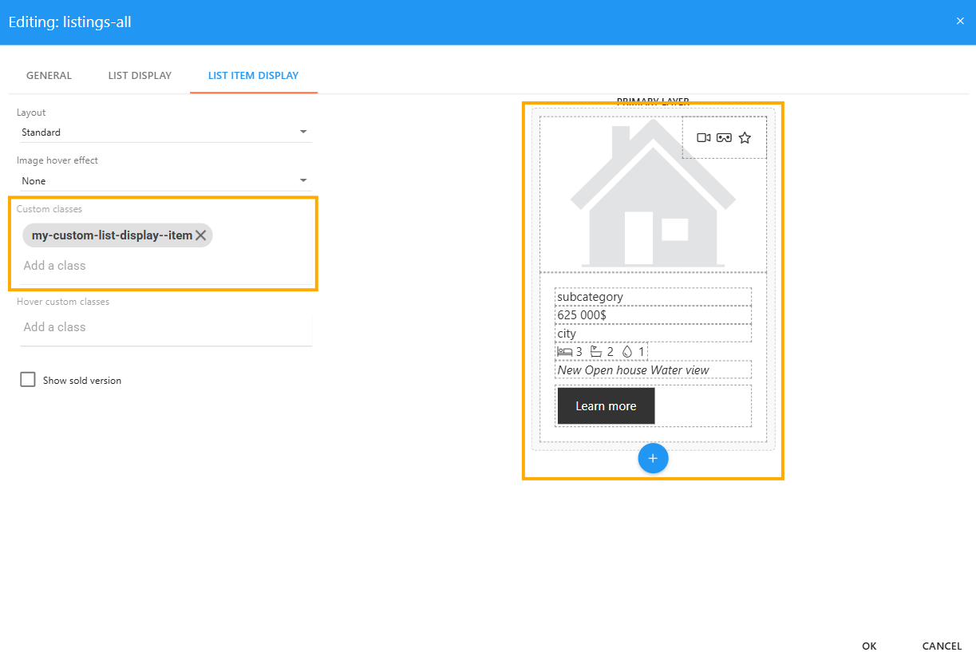Select the List Item Display tab
Image resolution: width=976 pixels, height=660 pixels.
(x=253, y=76)
